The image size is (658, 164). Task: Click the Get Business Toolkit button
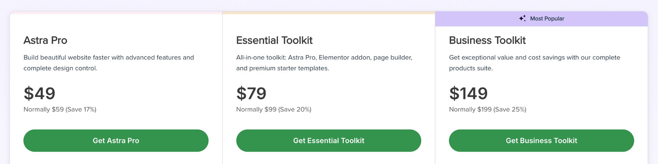(x=541, y=140)
